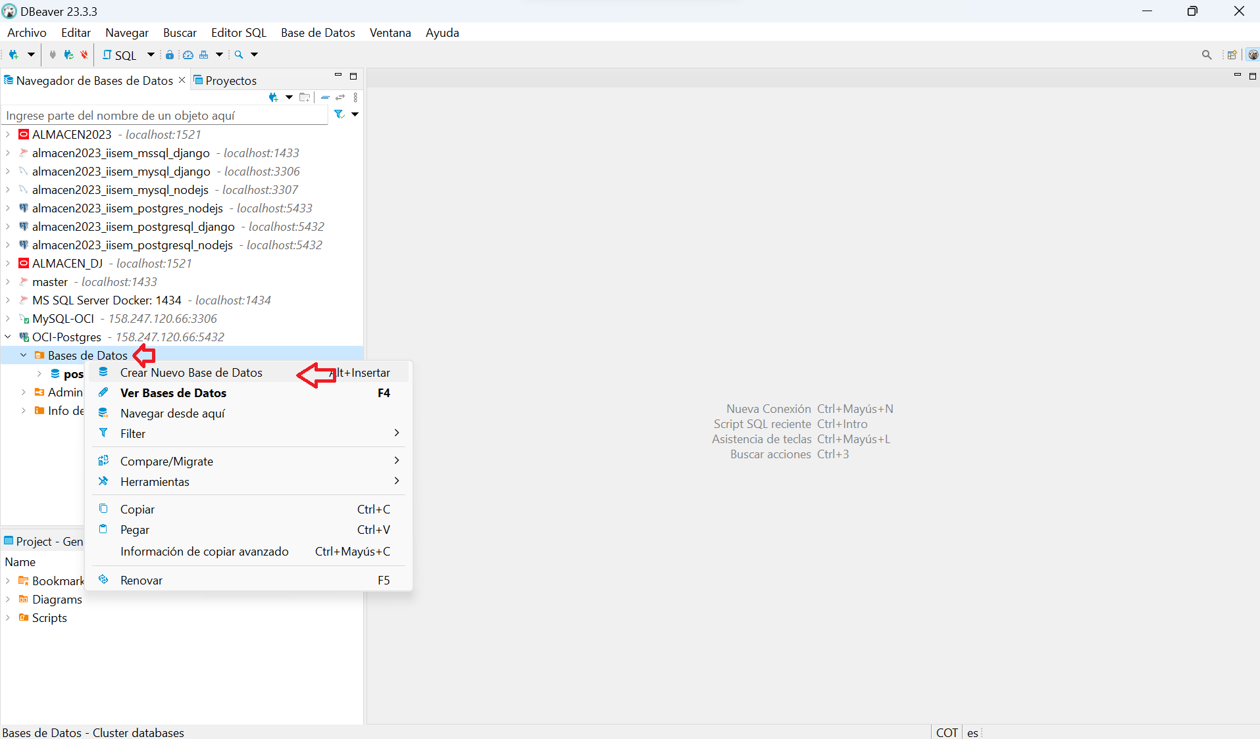Open the Base de Datos menu

coord(318,32)
